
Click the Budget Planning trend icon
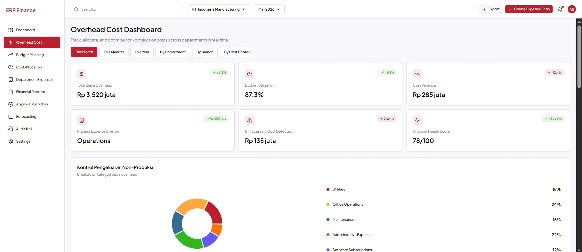point(11,55)
